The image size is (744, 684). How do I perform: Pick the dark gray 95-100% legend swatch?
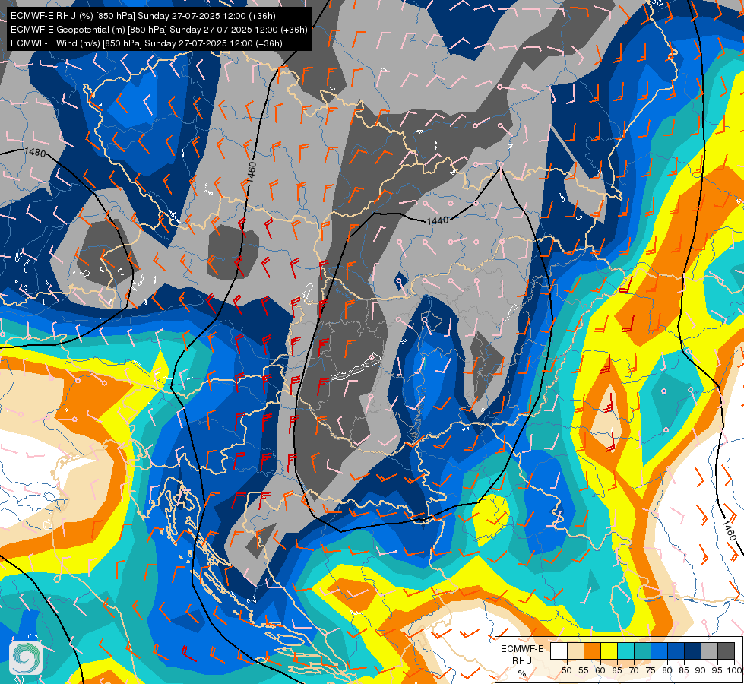(726, 651)
